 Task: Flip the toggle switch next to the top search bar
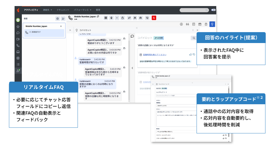point(213,10)
